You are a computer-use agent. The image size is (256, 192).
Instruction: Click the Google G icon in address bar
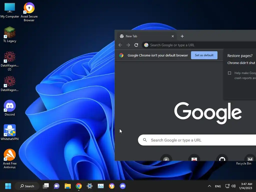(146, 45)
